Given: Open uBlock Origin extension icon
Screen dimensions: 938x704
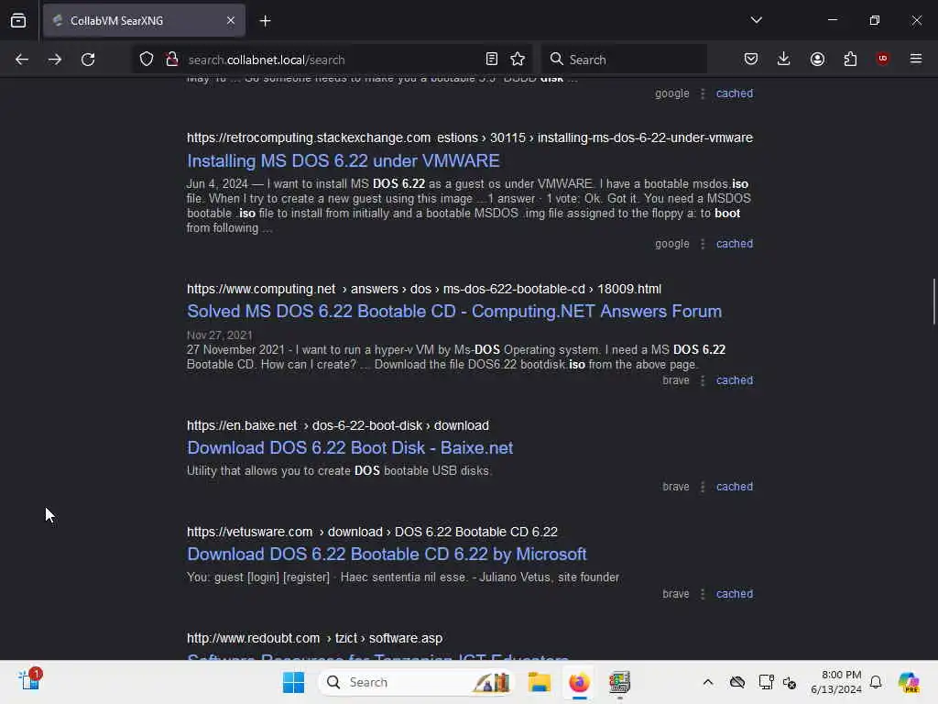Looking at the screenshot, I should pyautogui.click(x=882, y=59).
